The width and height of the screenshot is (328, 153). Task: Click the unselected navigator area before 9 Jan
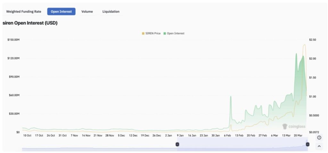(96, 146)
